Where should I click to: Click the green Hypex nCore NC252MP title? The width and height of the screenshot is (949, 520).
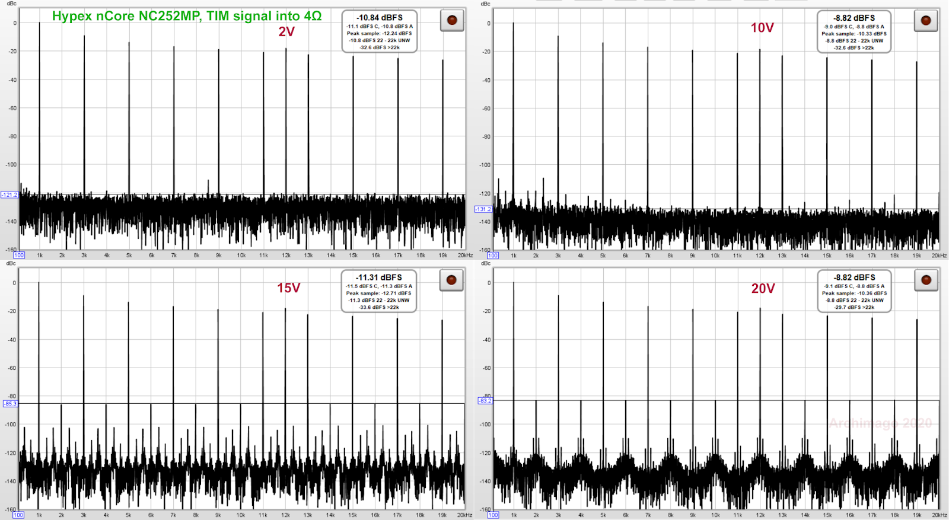click(187, 16)
